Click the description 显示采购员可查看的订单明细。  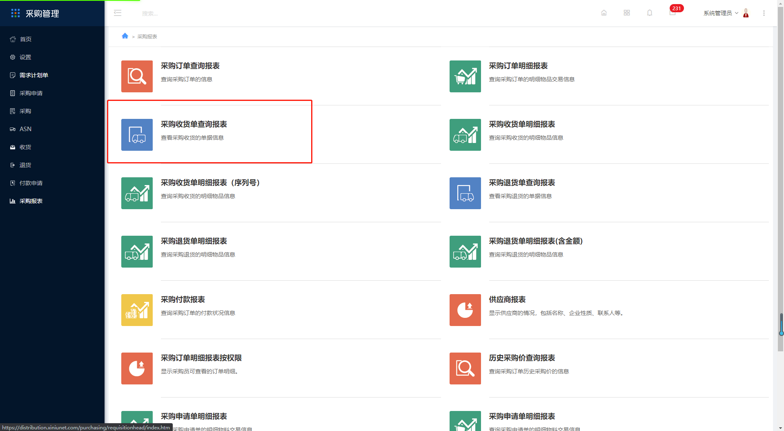point(199,371)
